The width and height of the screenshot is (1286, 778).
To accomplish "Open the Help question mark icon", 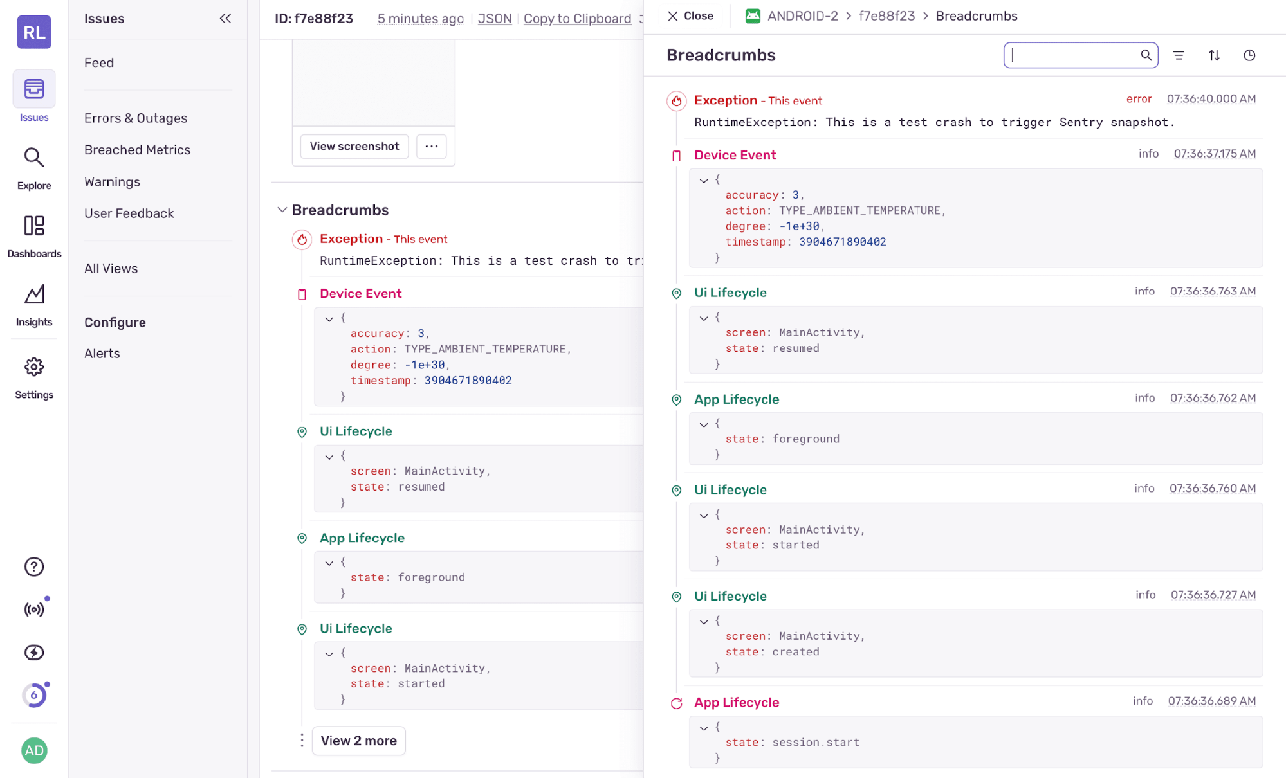I will coord(33,566).
